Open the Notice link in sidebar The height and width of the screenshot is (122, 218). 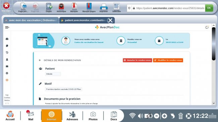7,100
